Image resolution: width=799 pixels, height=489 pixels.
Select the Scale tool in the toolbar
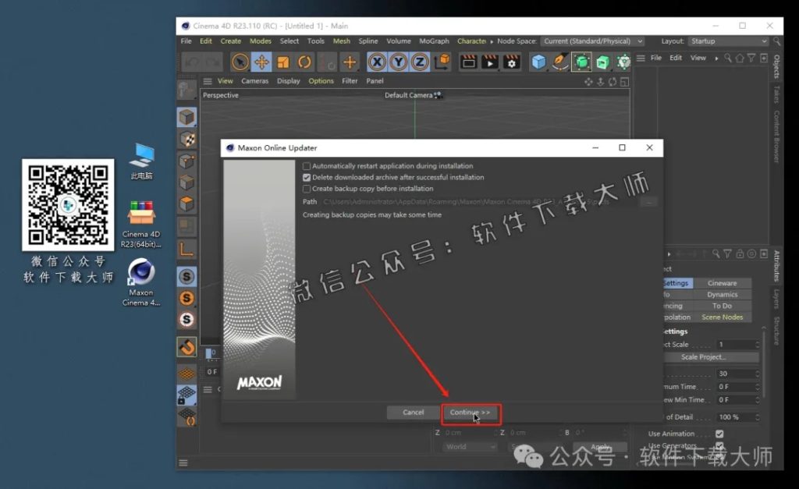point(282,62)
